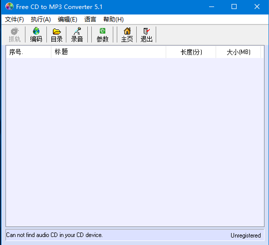Open the 目录 (directory) folder icon
The image size is (269, 245).
coord(56,34)
